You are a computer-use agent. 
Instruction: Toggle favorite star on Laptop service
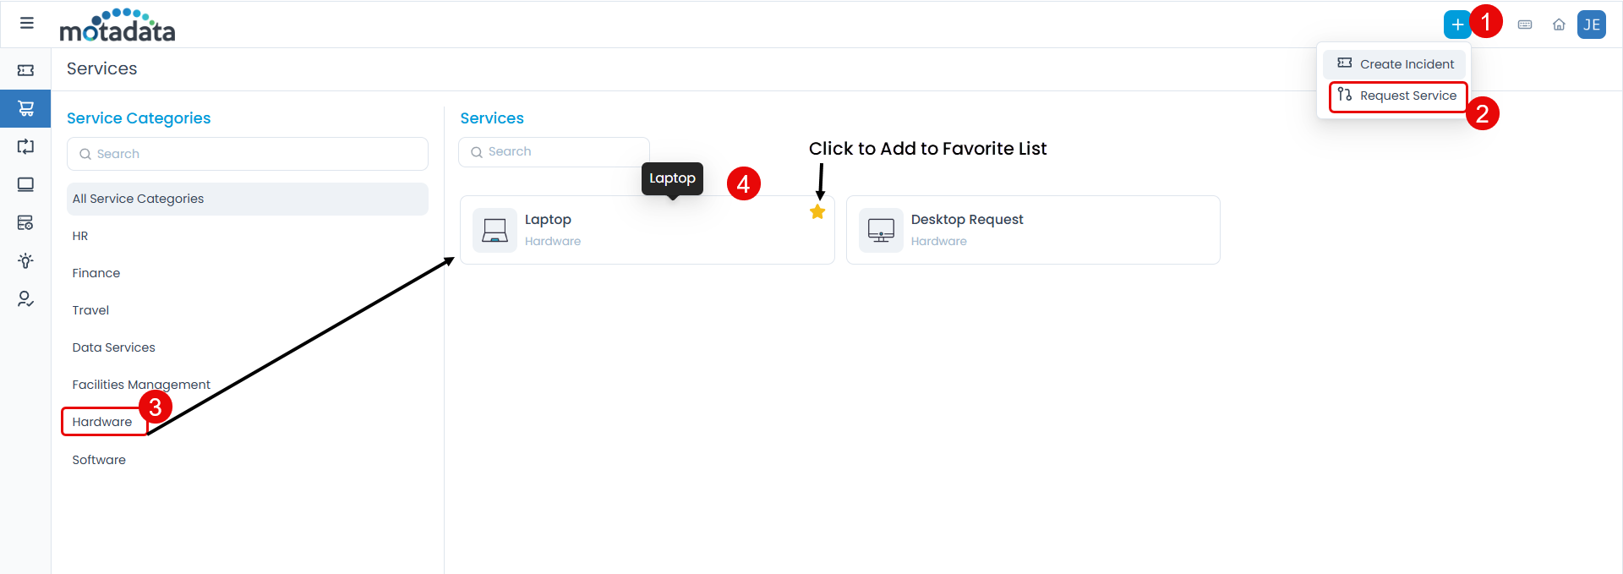(817, 212)
